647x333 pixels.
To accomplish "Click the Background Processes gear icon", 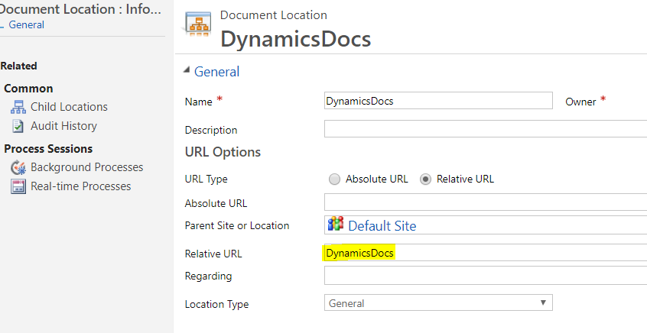I will (18, 167).
